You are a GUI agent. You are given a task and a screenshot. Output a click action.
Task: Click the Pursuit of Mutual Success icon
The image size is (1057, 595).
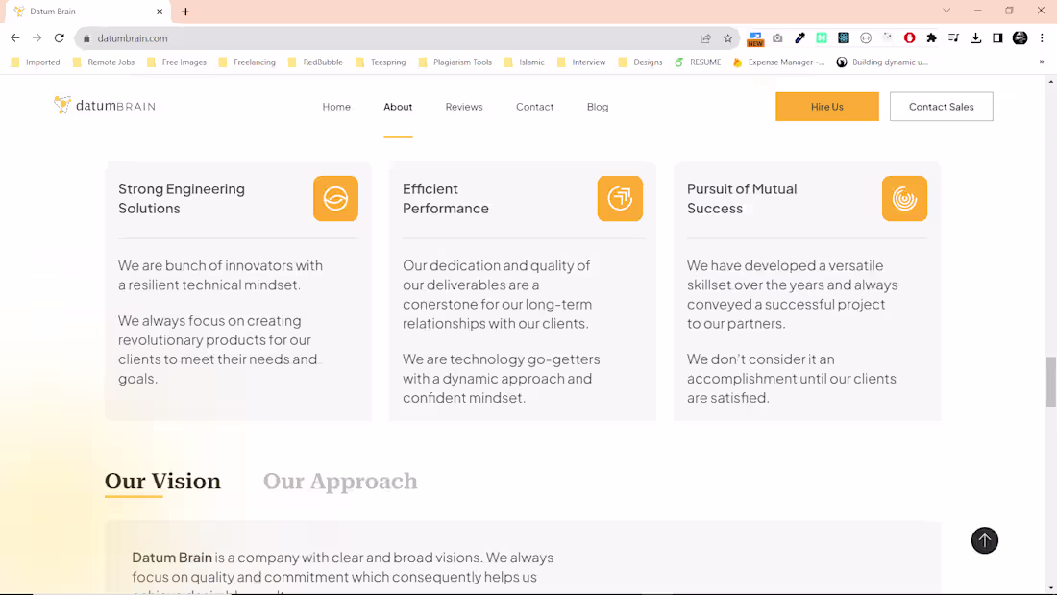[904, 198]
